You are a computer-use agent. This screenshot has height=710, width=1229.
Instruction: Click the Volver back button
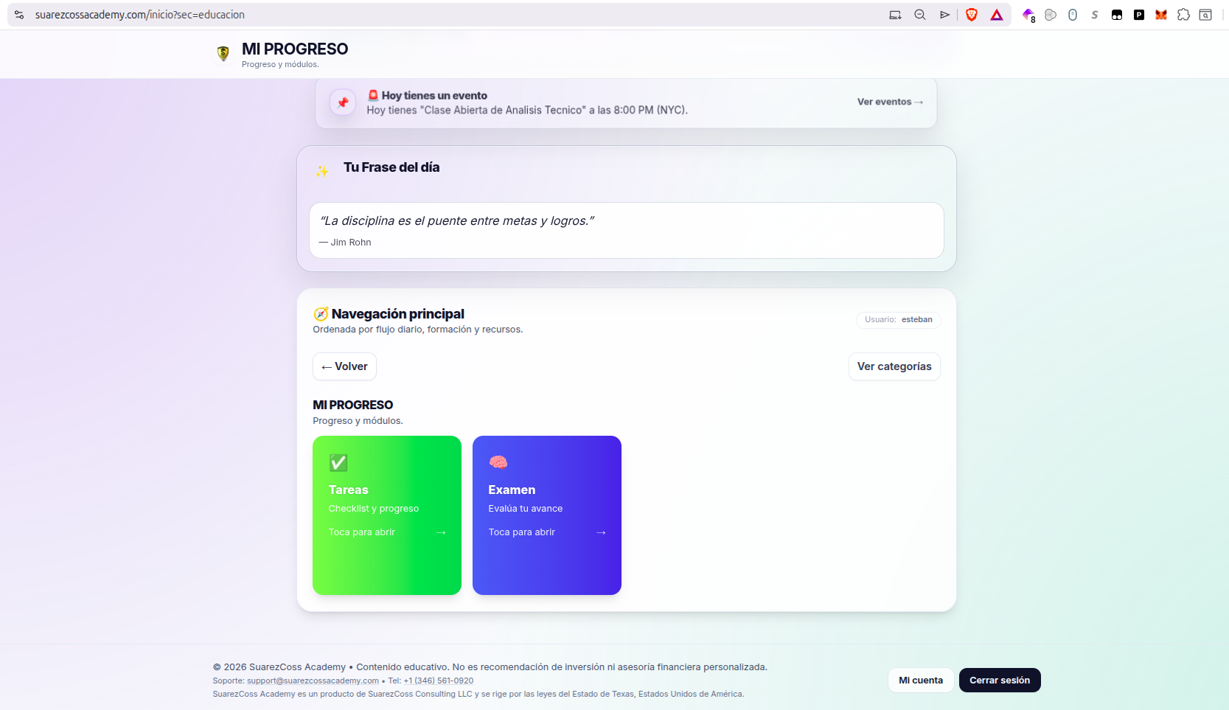tap(344, 366)
